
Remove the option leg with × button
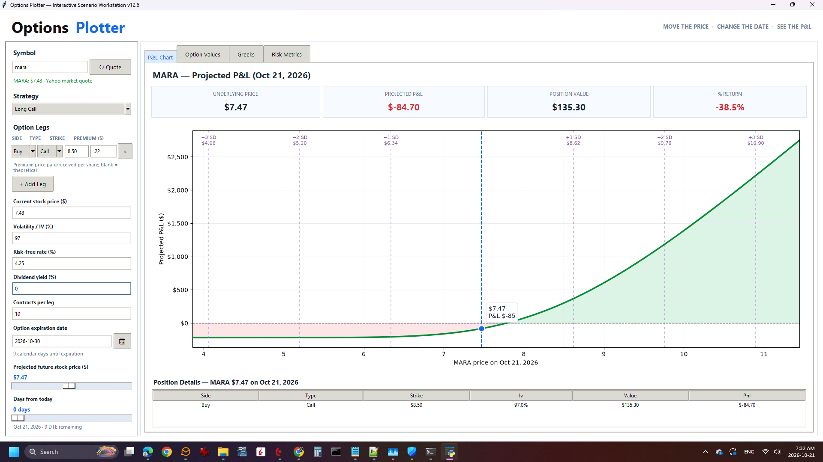point(125,151)
